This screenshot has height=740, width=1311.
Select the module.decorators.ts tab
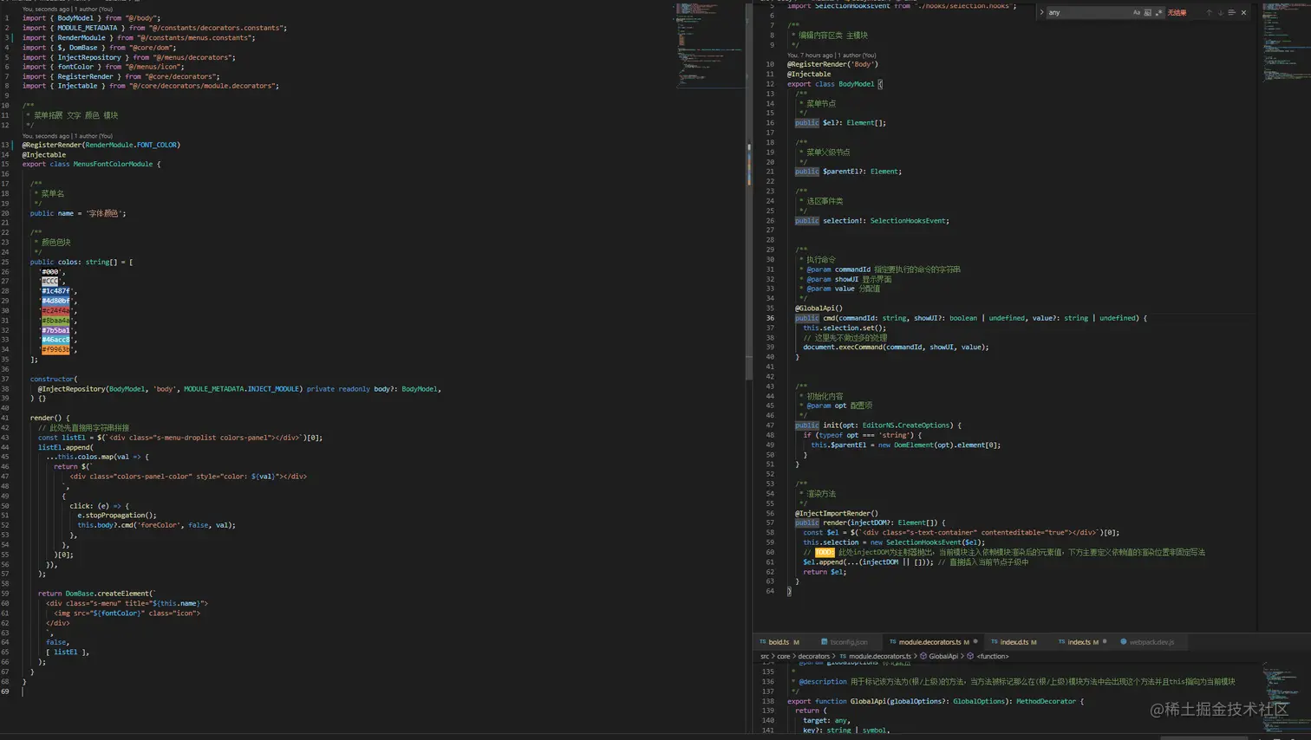coord(932,642)
